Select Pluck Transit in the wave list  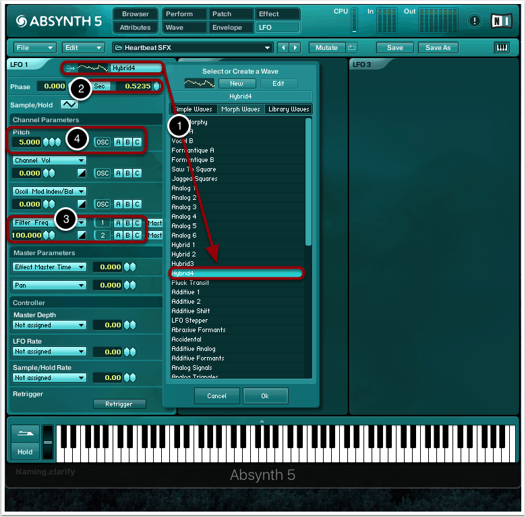190,283
